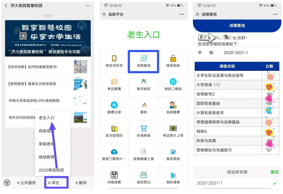Click the 思想道德修养与法律基础 course row
Screen dimensions: 283x194
[237, 122]
